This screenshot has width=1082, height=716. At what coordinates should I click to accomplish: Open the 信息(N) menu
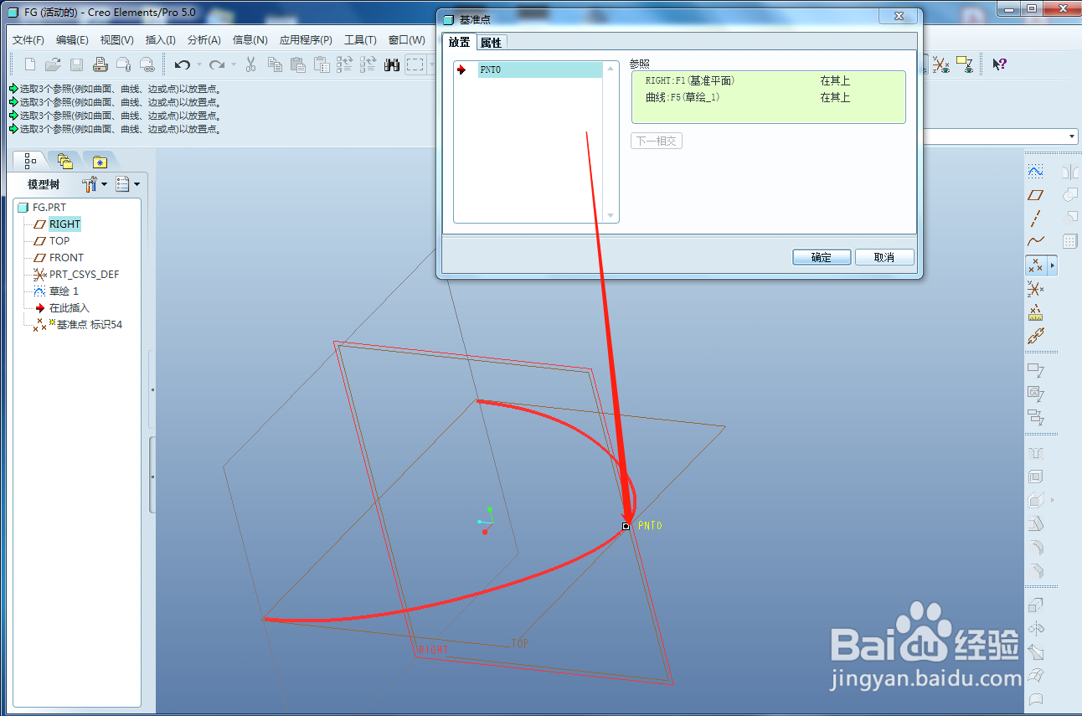pyautogui.click(x=250, y=40)
